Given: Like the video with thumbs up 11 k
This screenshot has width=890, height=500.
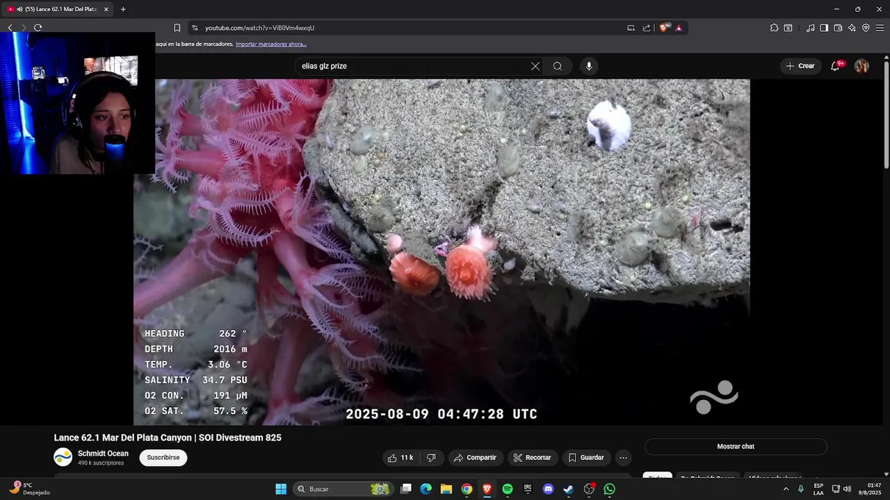Looking at the screenshot, I should (400, 458).
